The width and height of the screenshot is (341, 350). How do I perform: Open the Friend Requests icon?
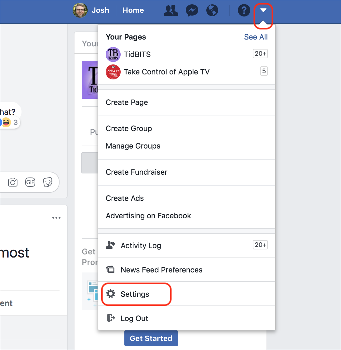(171, 11)
